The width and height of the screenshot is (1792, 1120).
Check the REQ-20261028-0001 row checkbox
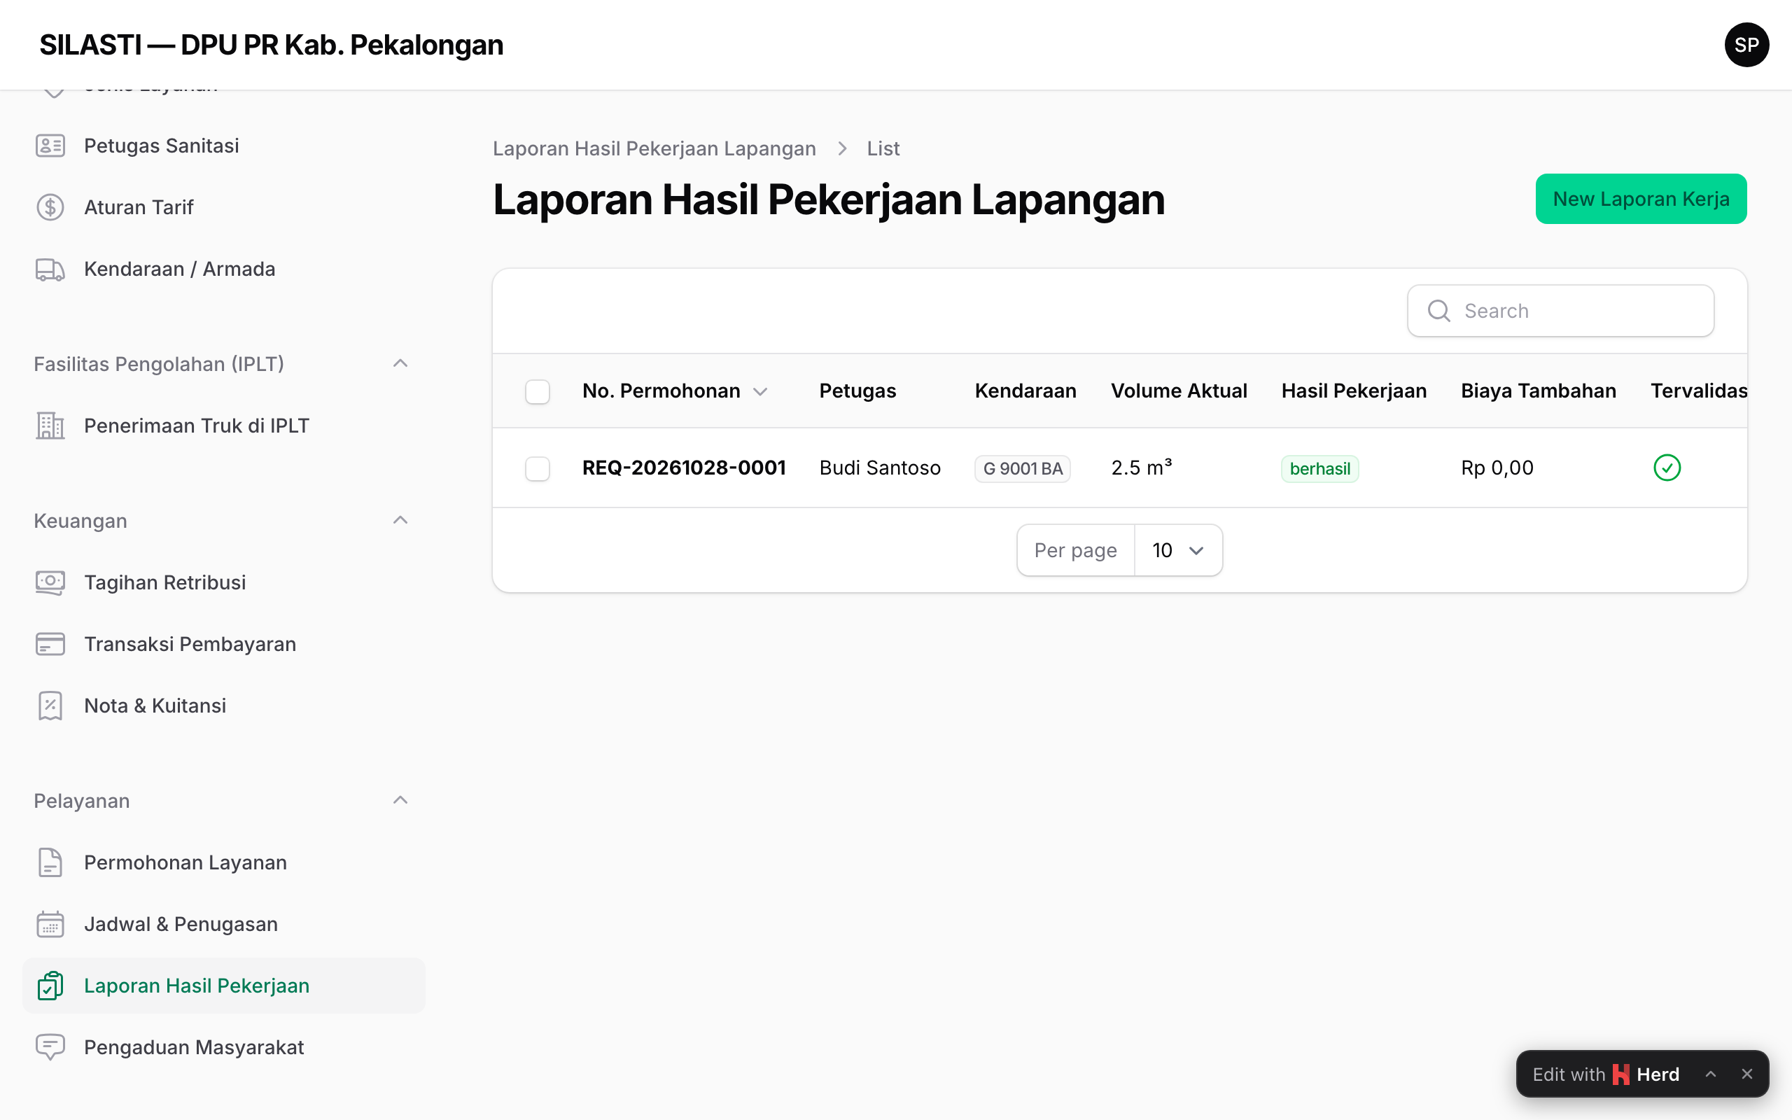coord(537,468)
